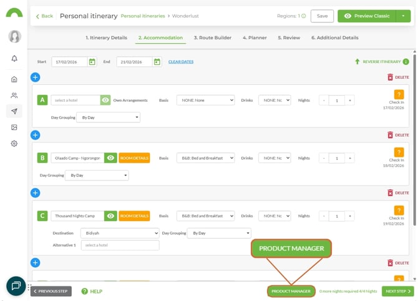Toggle eye icon on row A hotel
Screen dimensions: 418x301
tap(106, 100)
